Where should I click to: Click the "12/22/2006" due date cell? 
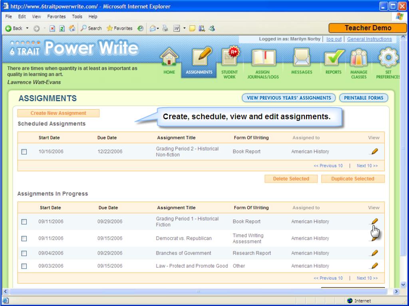[x=110, y=152]
